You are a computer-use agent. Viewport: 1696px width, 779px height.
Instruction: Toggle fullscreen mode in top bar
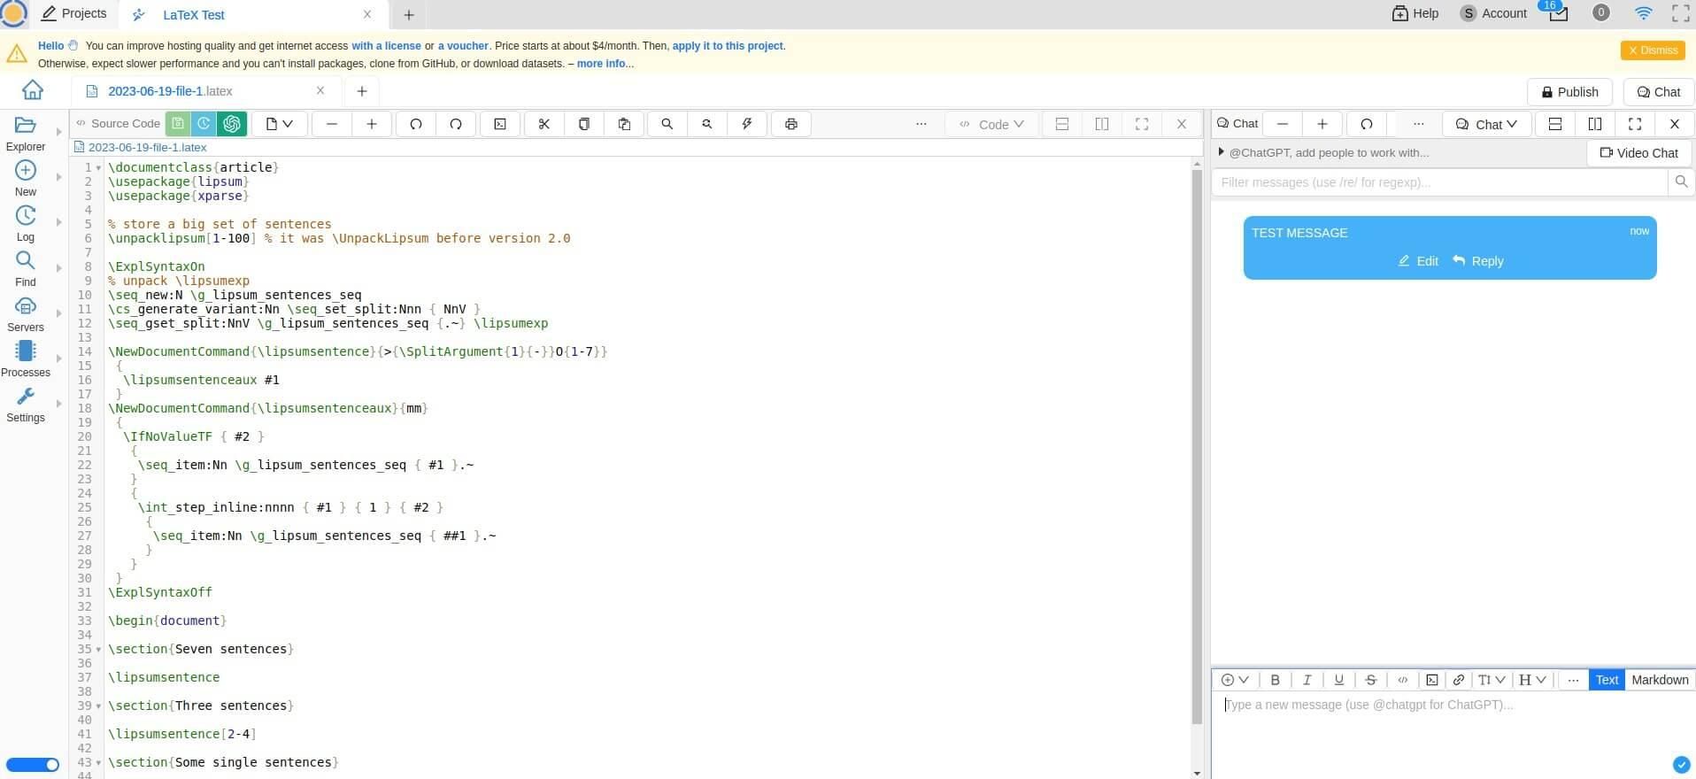[x=1680, y=13]
